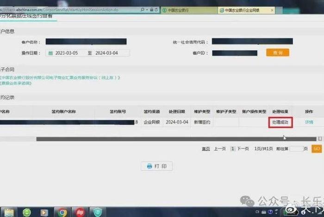Switch to the 中国农业银行 browser tab
This screenshot has width=324, height=217.
(x=189, y=10)
